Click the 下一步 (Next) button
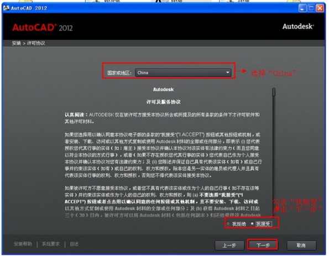This screenshot has width=329, height=256. 263,245
